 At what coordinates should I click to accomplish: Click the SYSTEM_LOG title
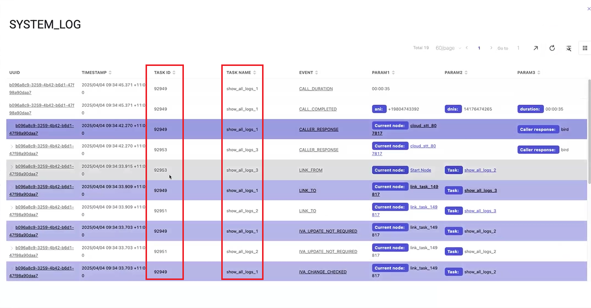[45, 25]
